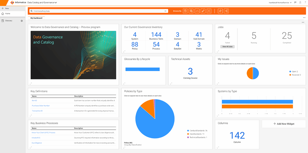
Task: Click the fourth Browse By icon with linked circles
Action: click(203, 11)
